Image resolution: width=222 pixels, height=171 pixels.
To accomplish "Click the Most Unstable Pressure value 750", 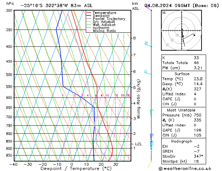I will (198, 115).
